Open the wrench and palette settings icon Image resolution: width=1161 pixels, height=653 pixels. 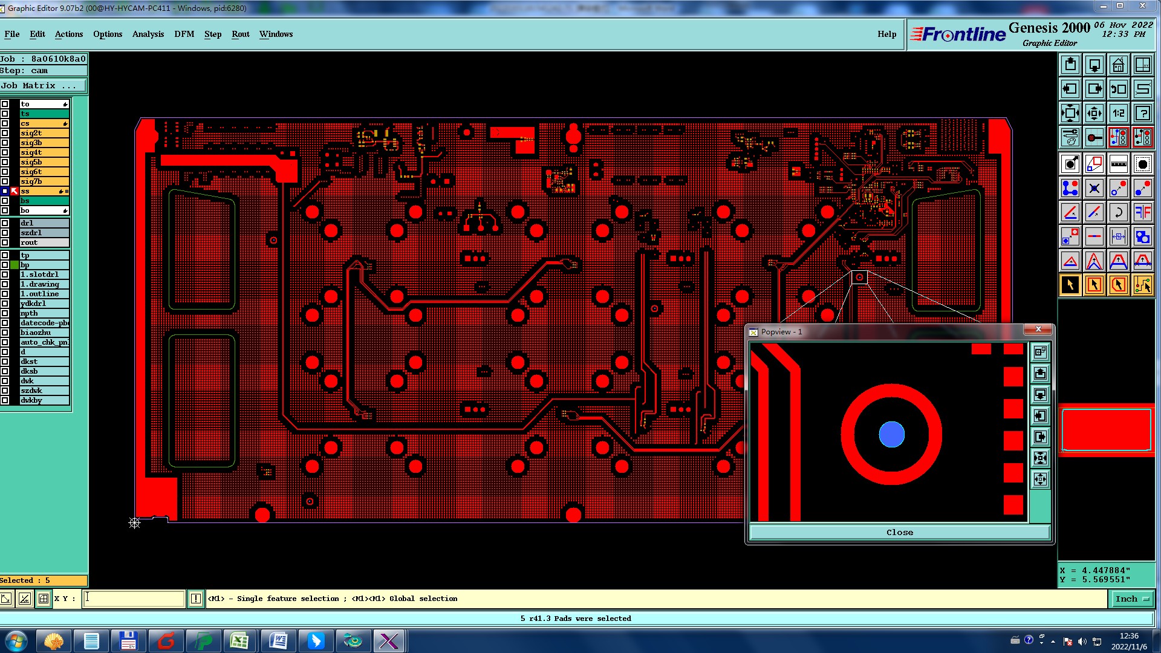(1070, 137)
